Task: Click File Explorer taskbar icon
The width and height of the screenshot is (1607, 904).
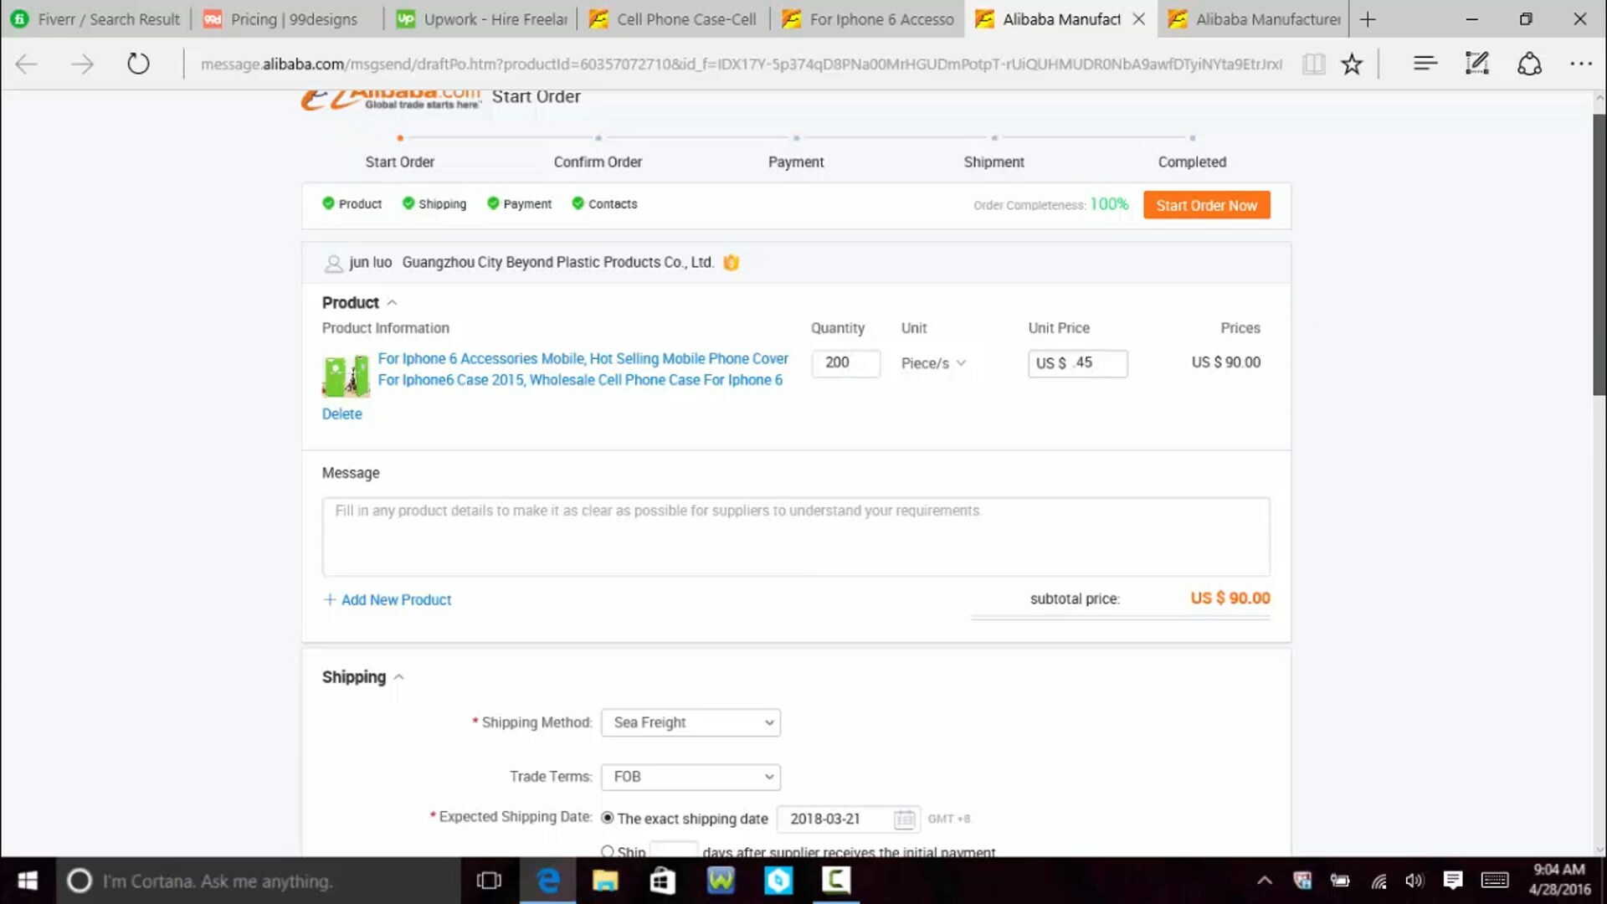Action: (605, 881)
